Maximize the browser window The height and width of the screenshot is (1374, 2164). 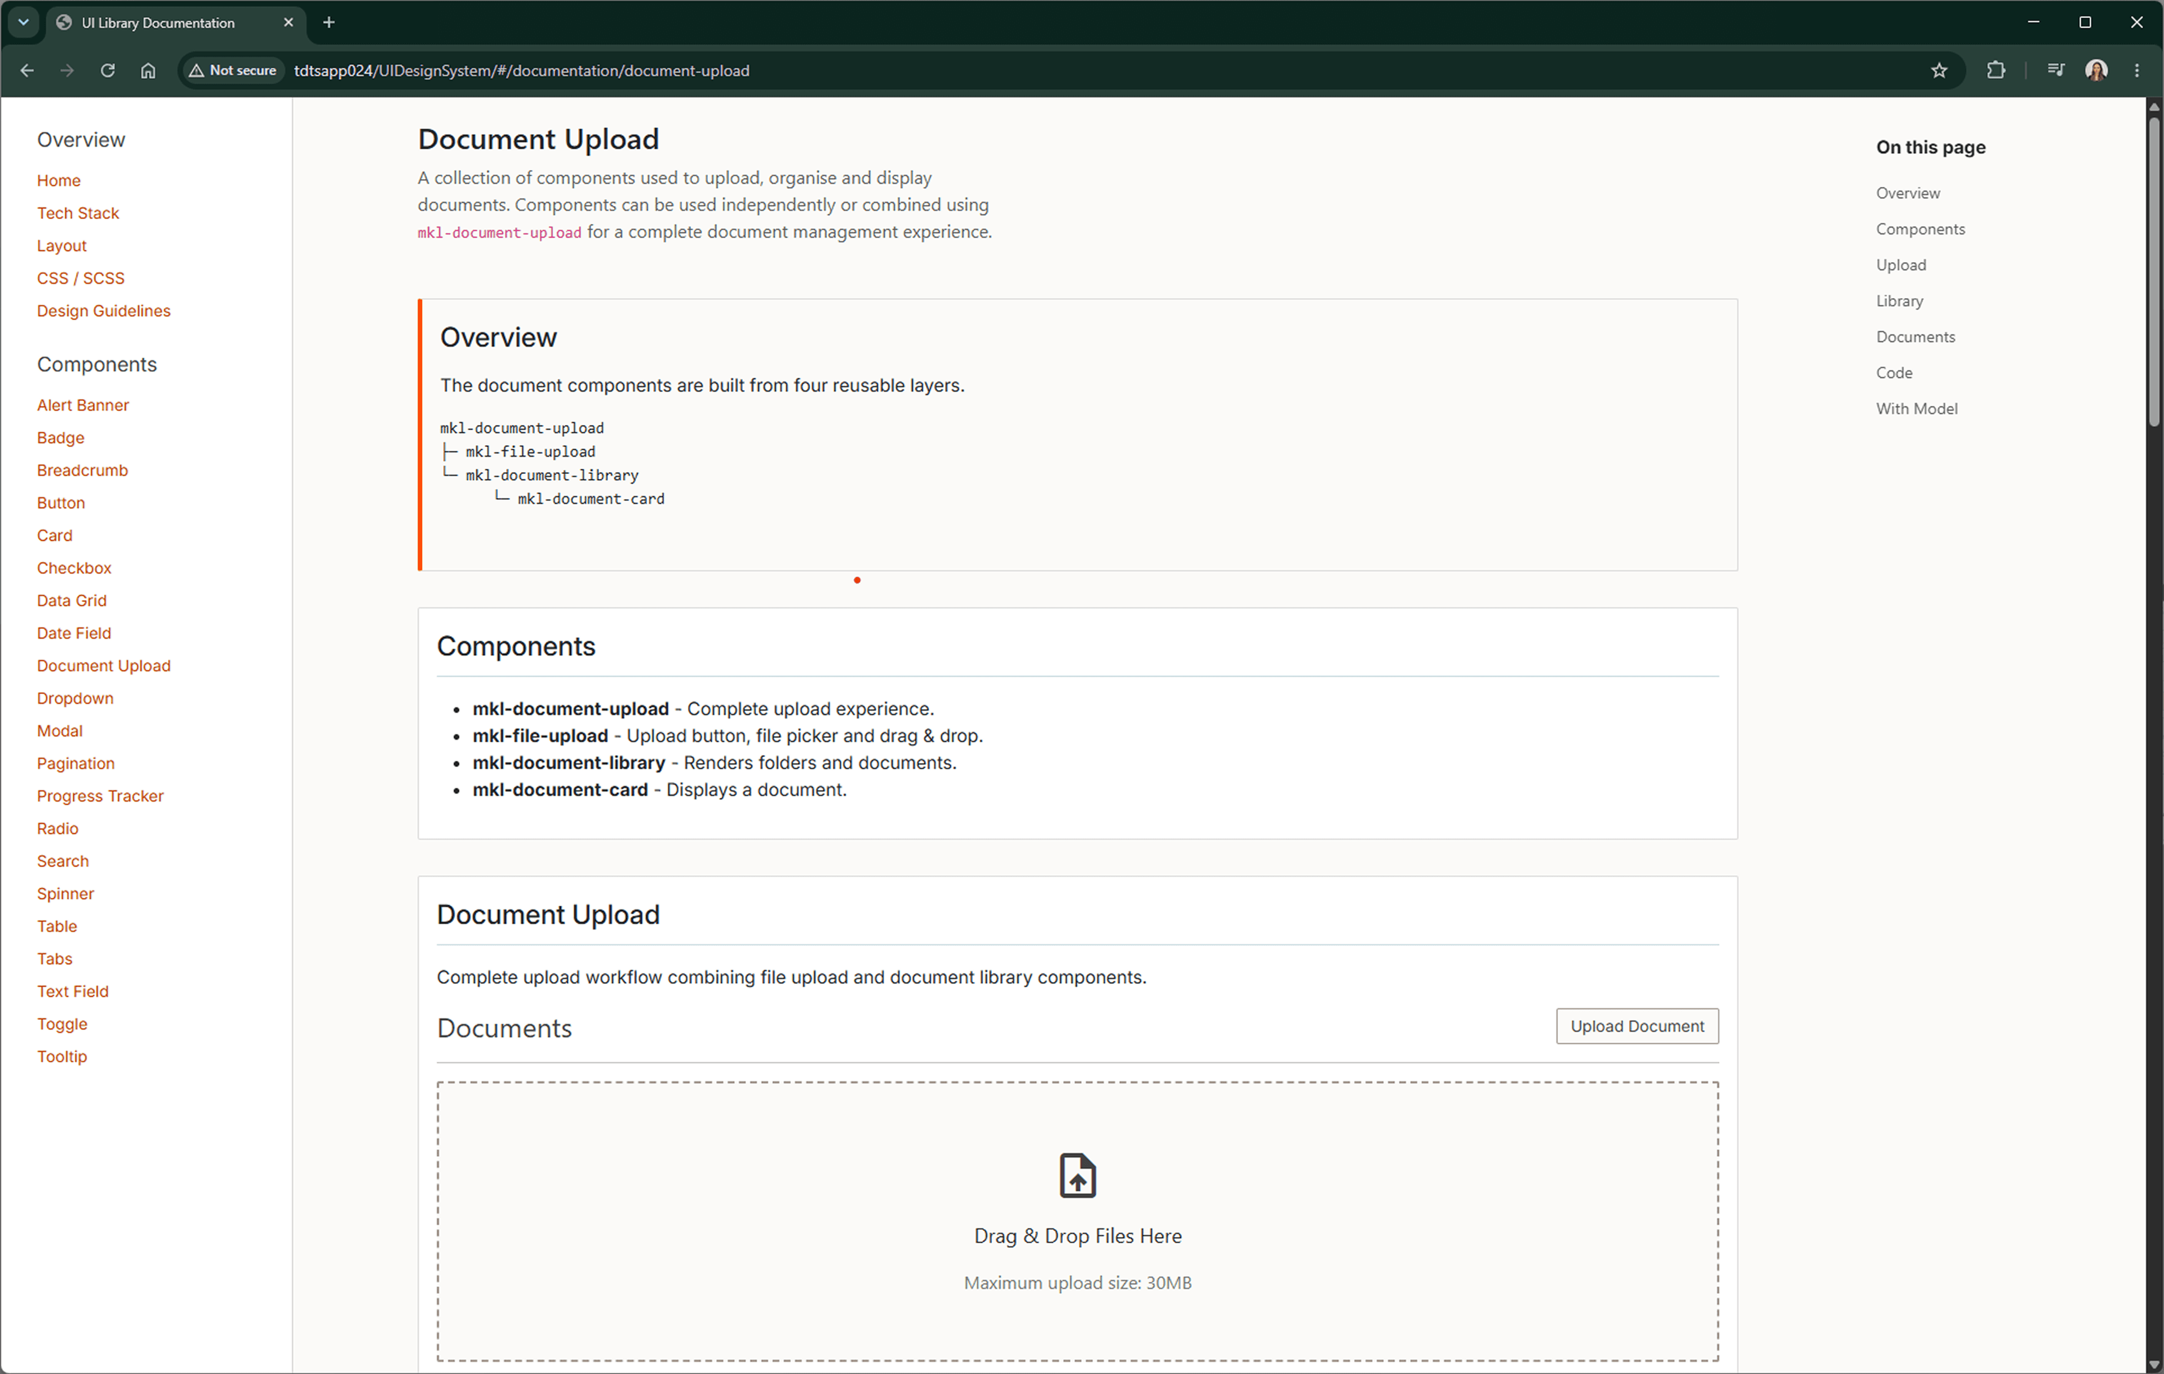point(2085,23)
